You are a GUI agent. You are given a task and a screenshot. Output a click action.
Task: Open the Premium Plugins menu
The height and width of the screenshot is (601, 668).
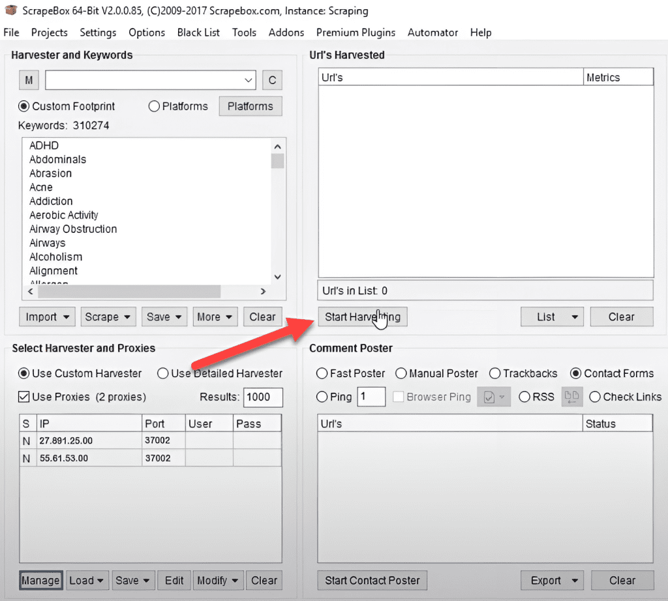point(356,33)
